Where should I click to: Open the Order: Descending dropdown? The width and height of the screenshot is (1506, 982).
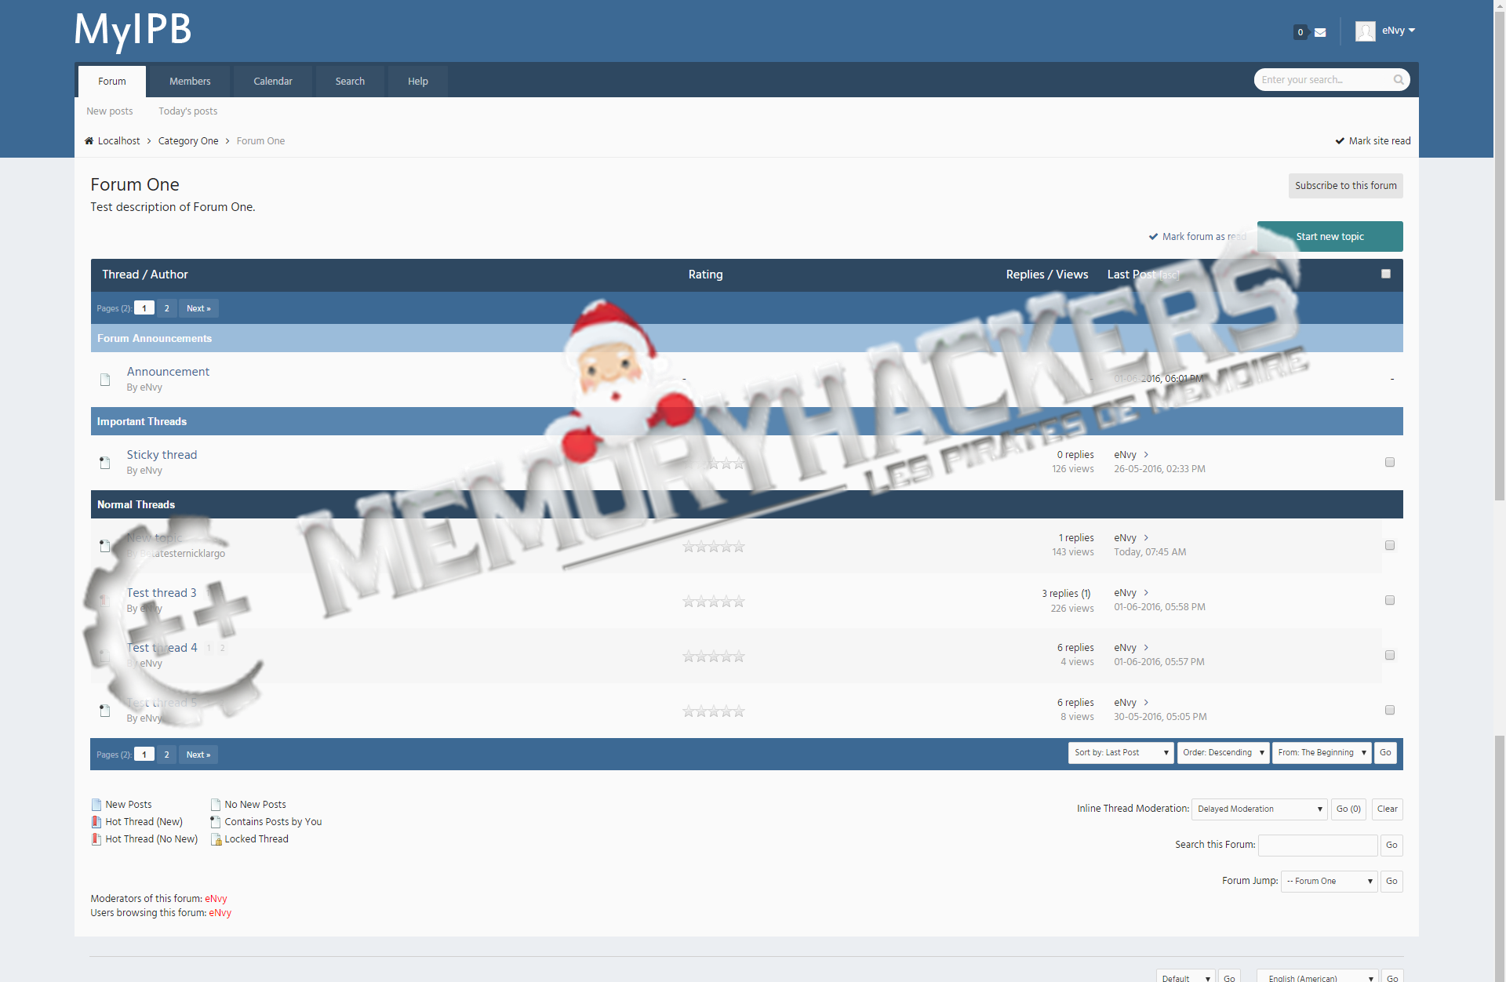[x=1223, y=753]
